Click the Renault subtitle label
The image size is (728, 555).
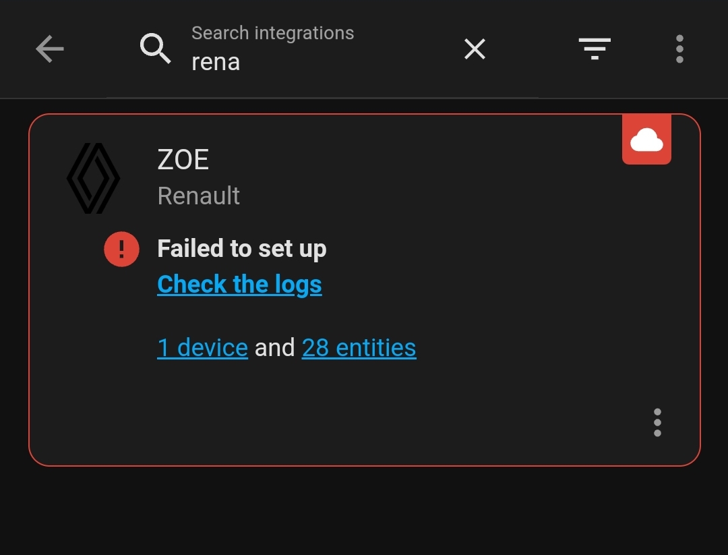click(198, 196)
